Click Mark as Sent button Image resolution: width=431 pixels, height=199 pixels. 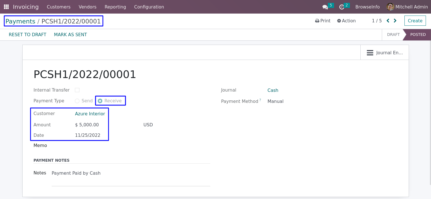click(70, 34)
